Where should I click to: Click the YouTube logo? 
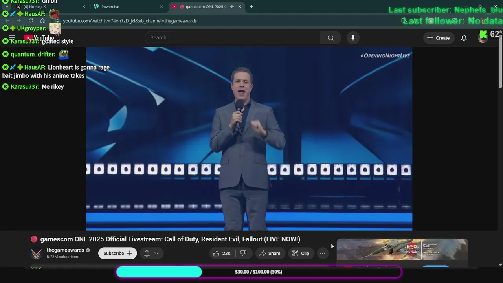(39, 38)
